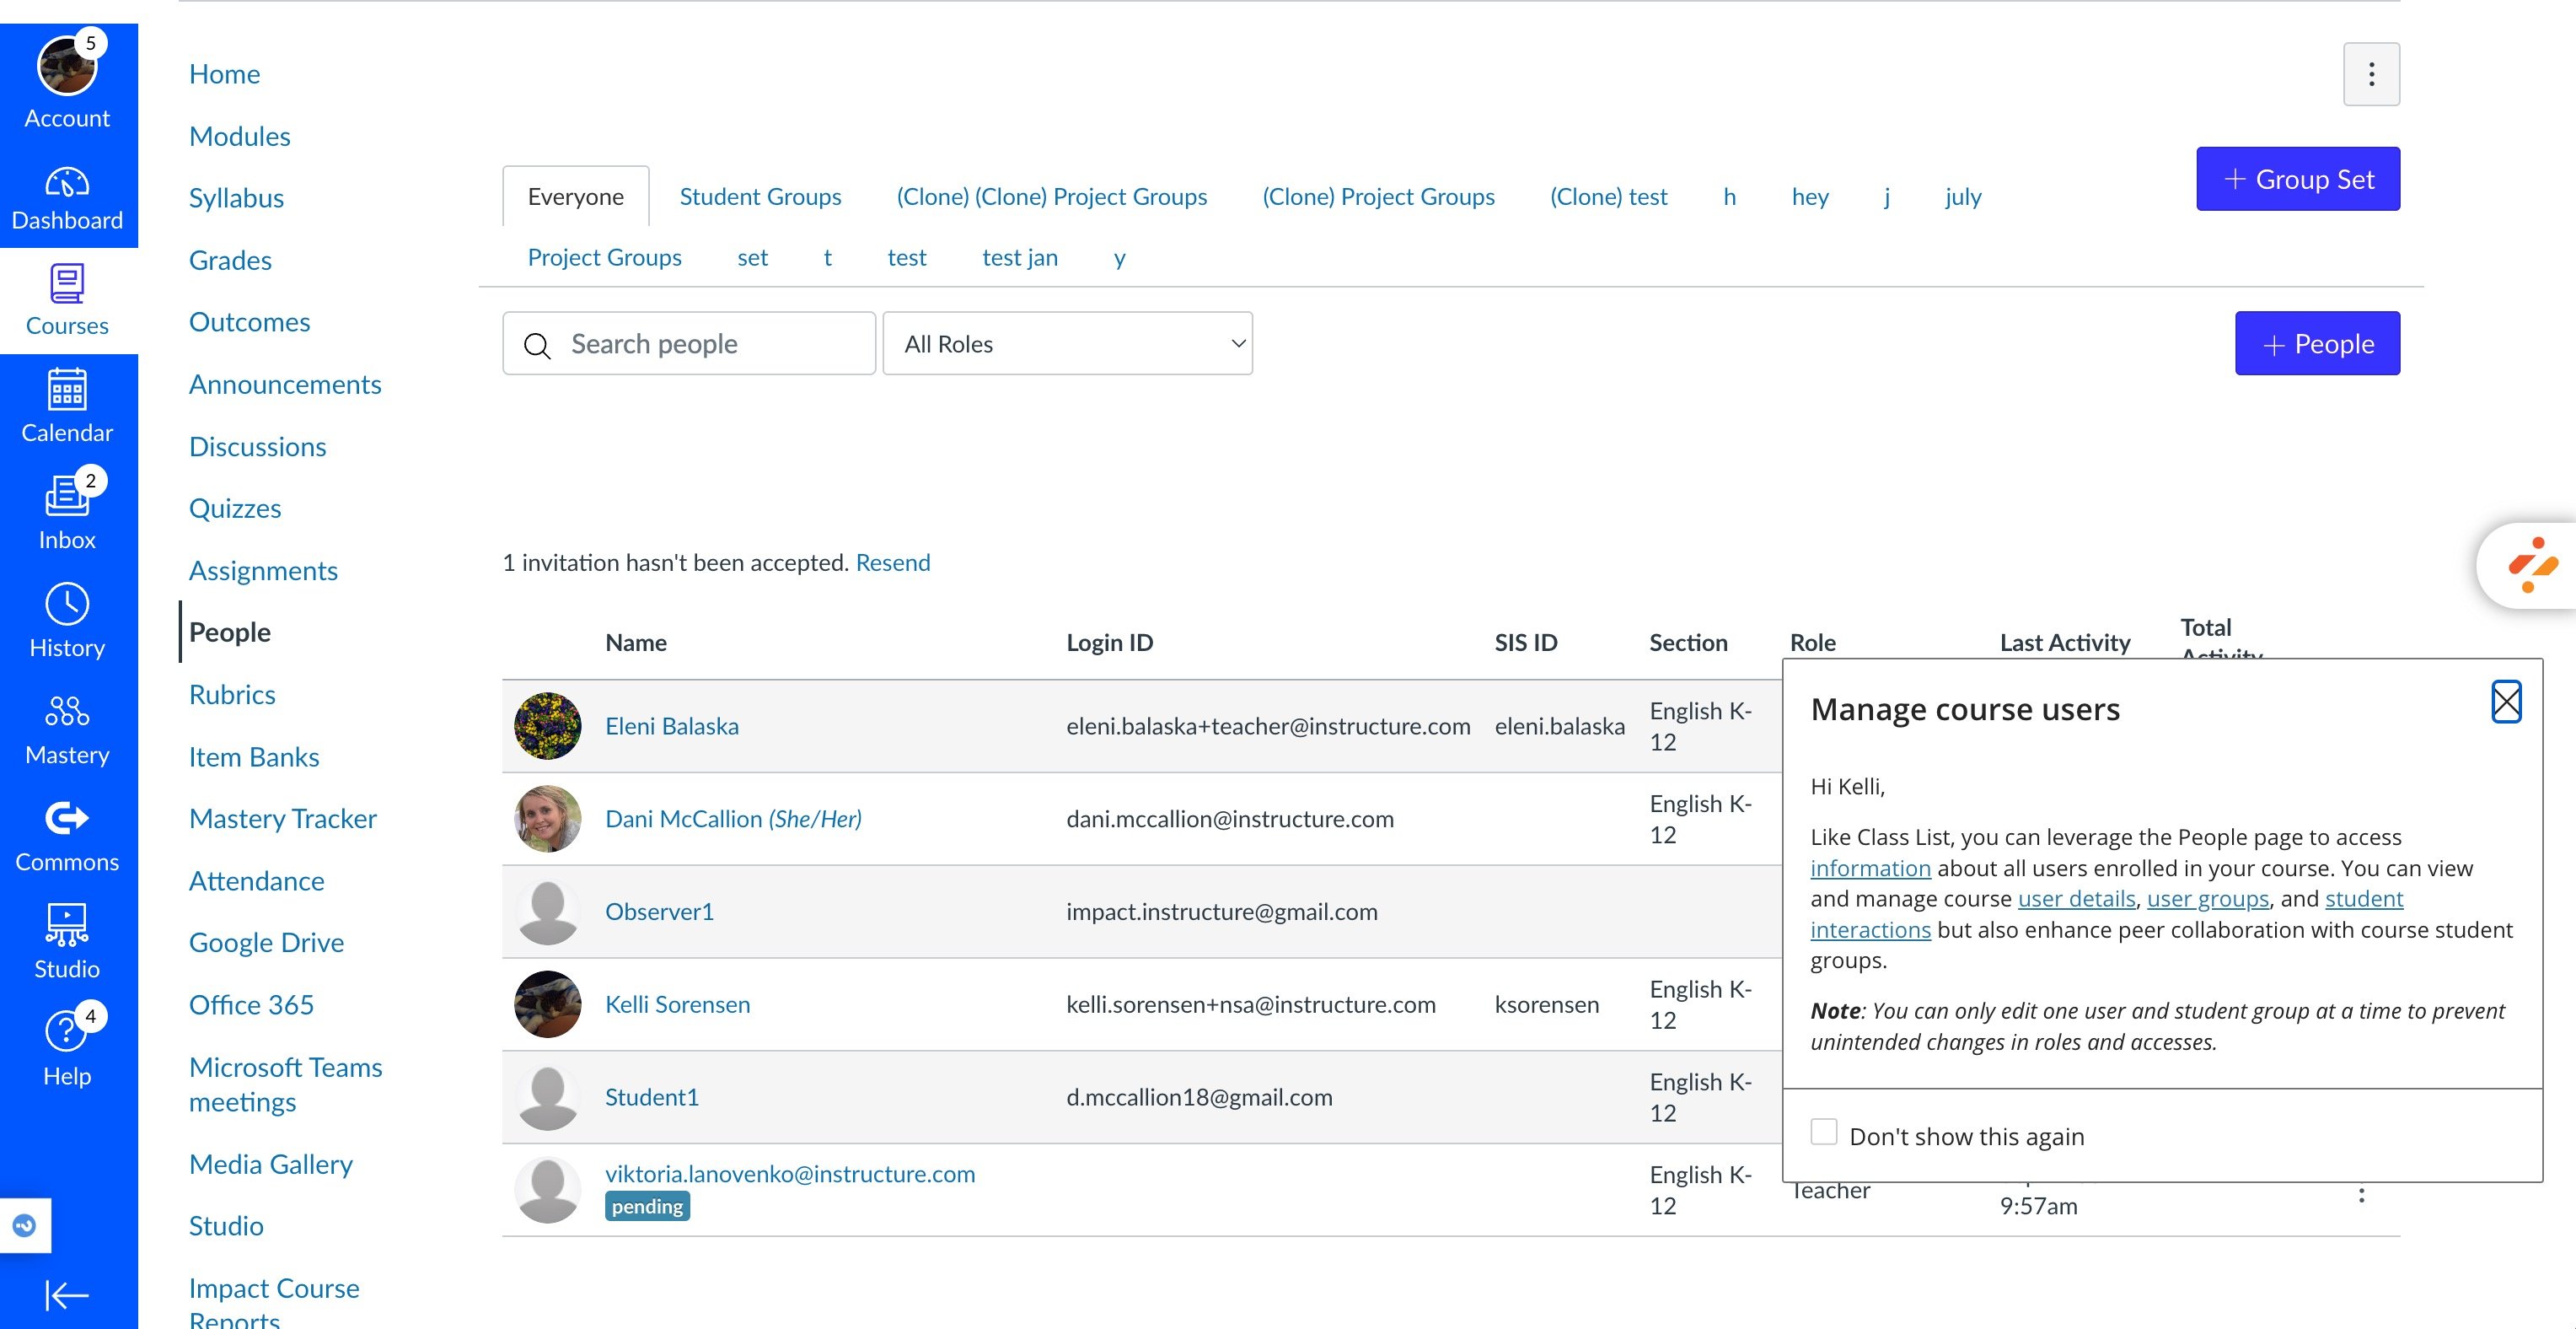2576x1329 pixels.
Task: Open the History clock icon
Action: 67,621
